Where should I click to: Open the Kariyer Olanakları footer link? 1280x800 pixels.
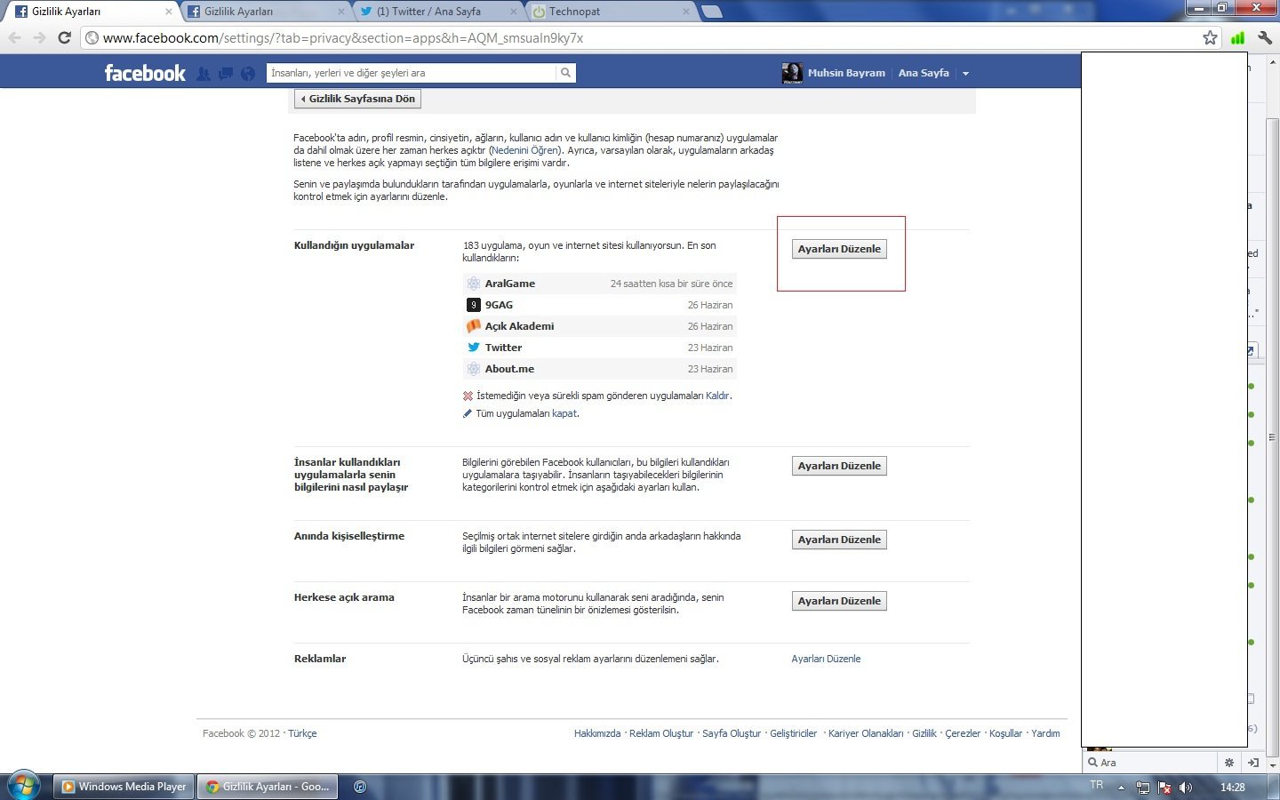click(x=866, y=733)
